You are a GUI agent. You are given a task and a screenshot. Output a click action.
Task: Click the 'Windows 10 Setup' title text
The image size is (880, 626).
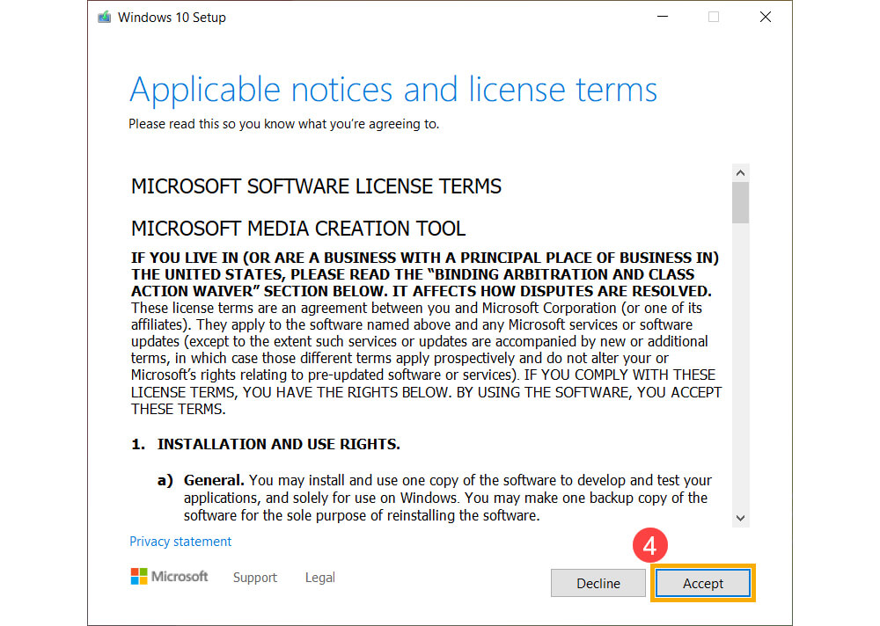coord(172,18)
